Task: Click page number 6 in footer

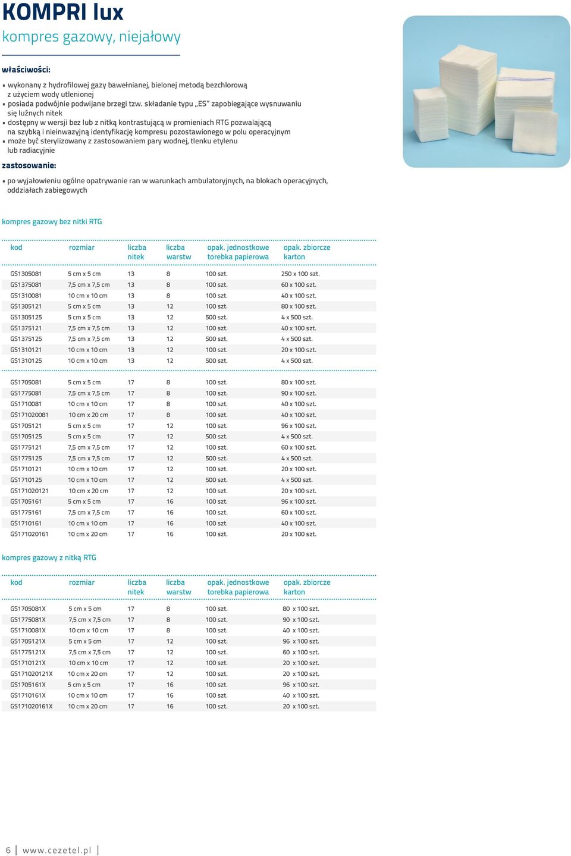Action: [x=8, y=850]
